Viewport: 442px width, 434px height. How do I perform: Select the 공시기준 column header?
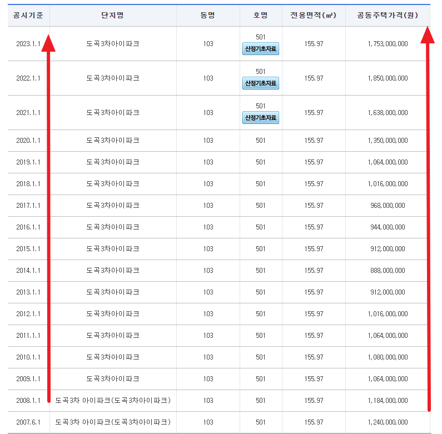[28, 15]
